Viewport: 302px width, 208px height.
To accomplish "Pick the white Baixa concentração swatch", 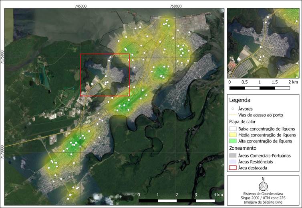I will [232, 128].
